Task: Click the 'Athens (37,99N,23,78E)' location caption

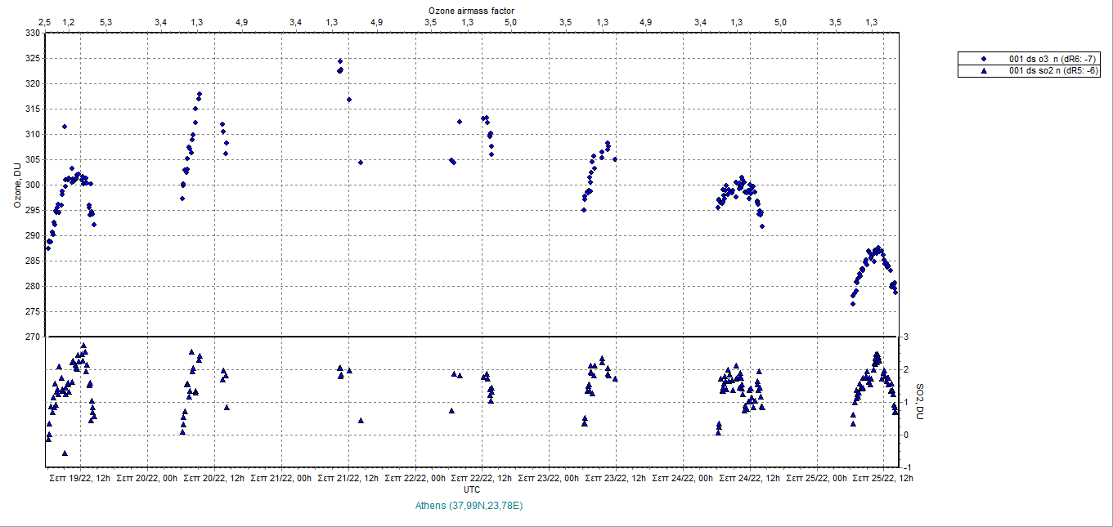Action: coord(469,506)
